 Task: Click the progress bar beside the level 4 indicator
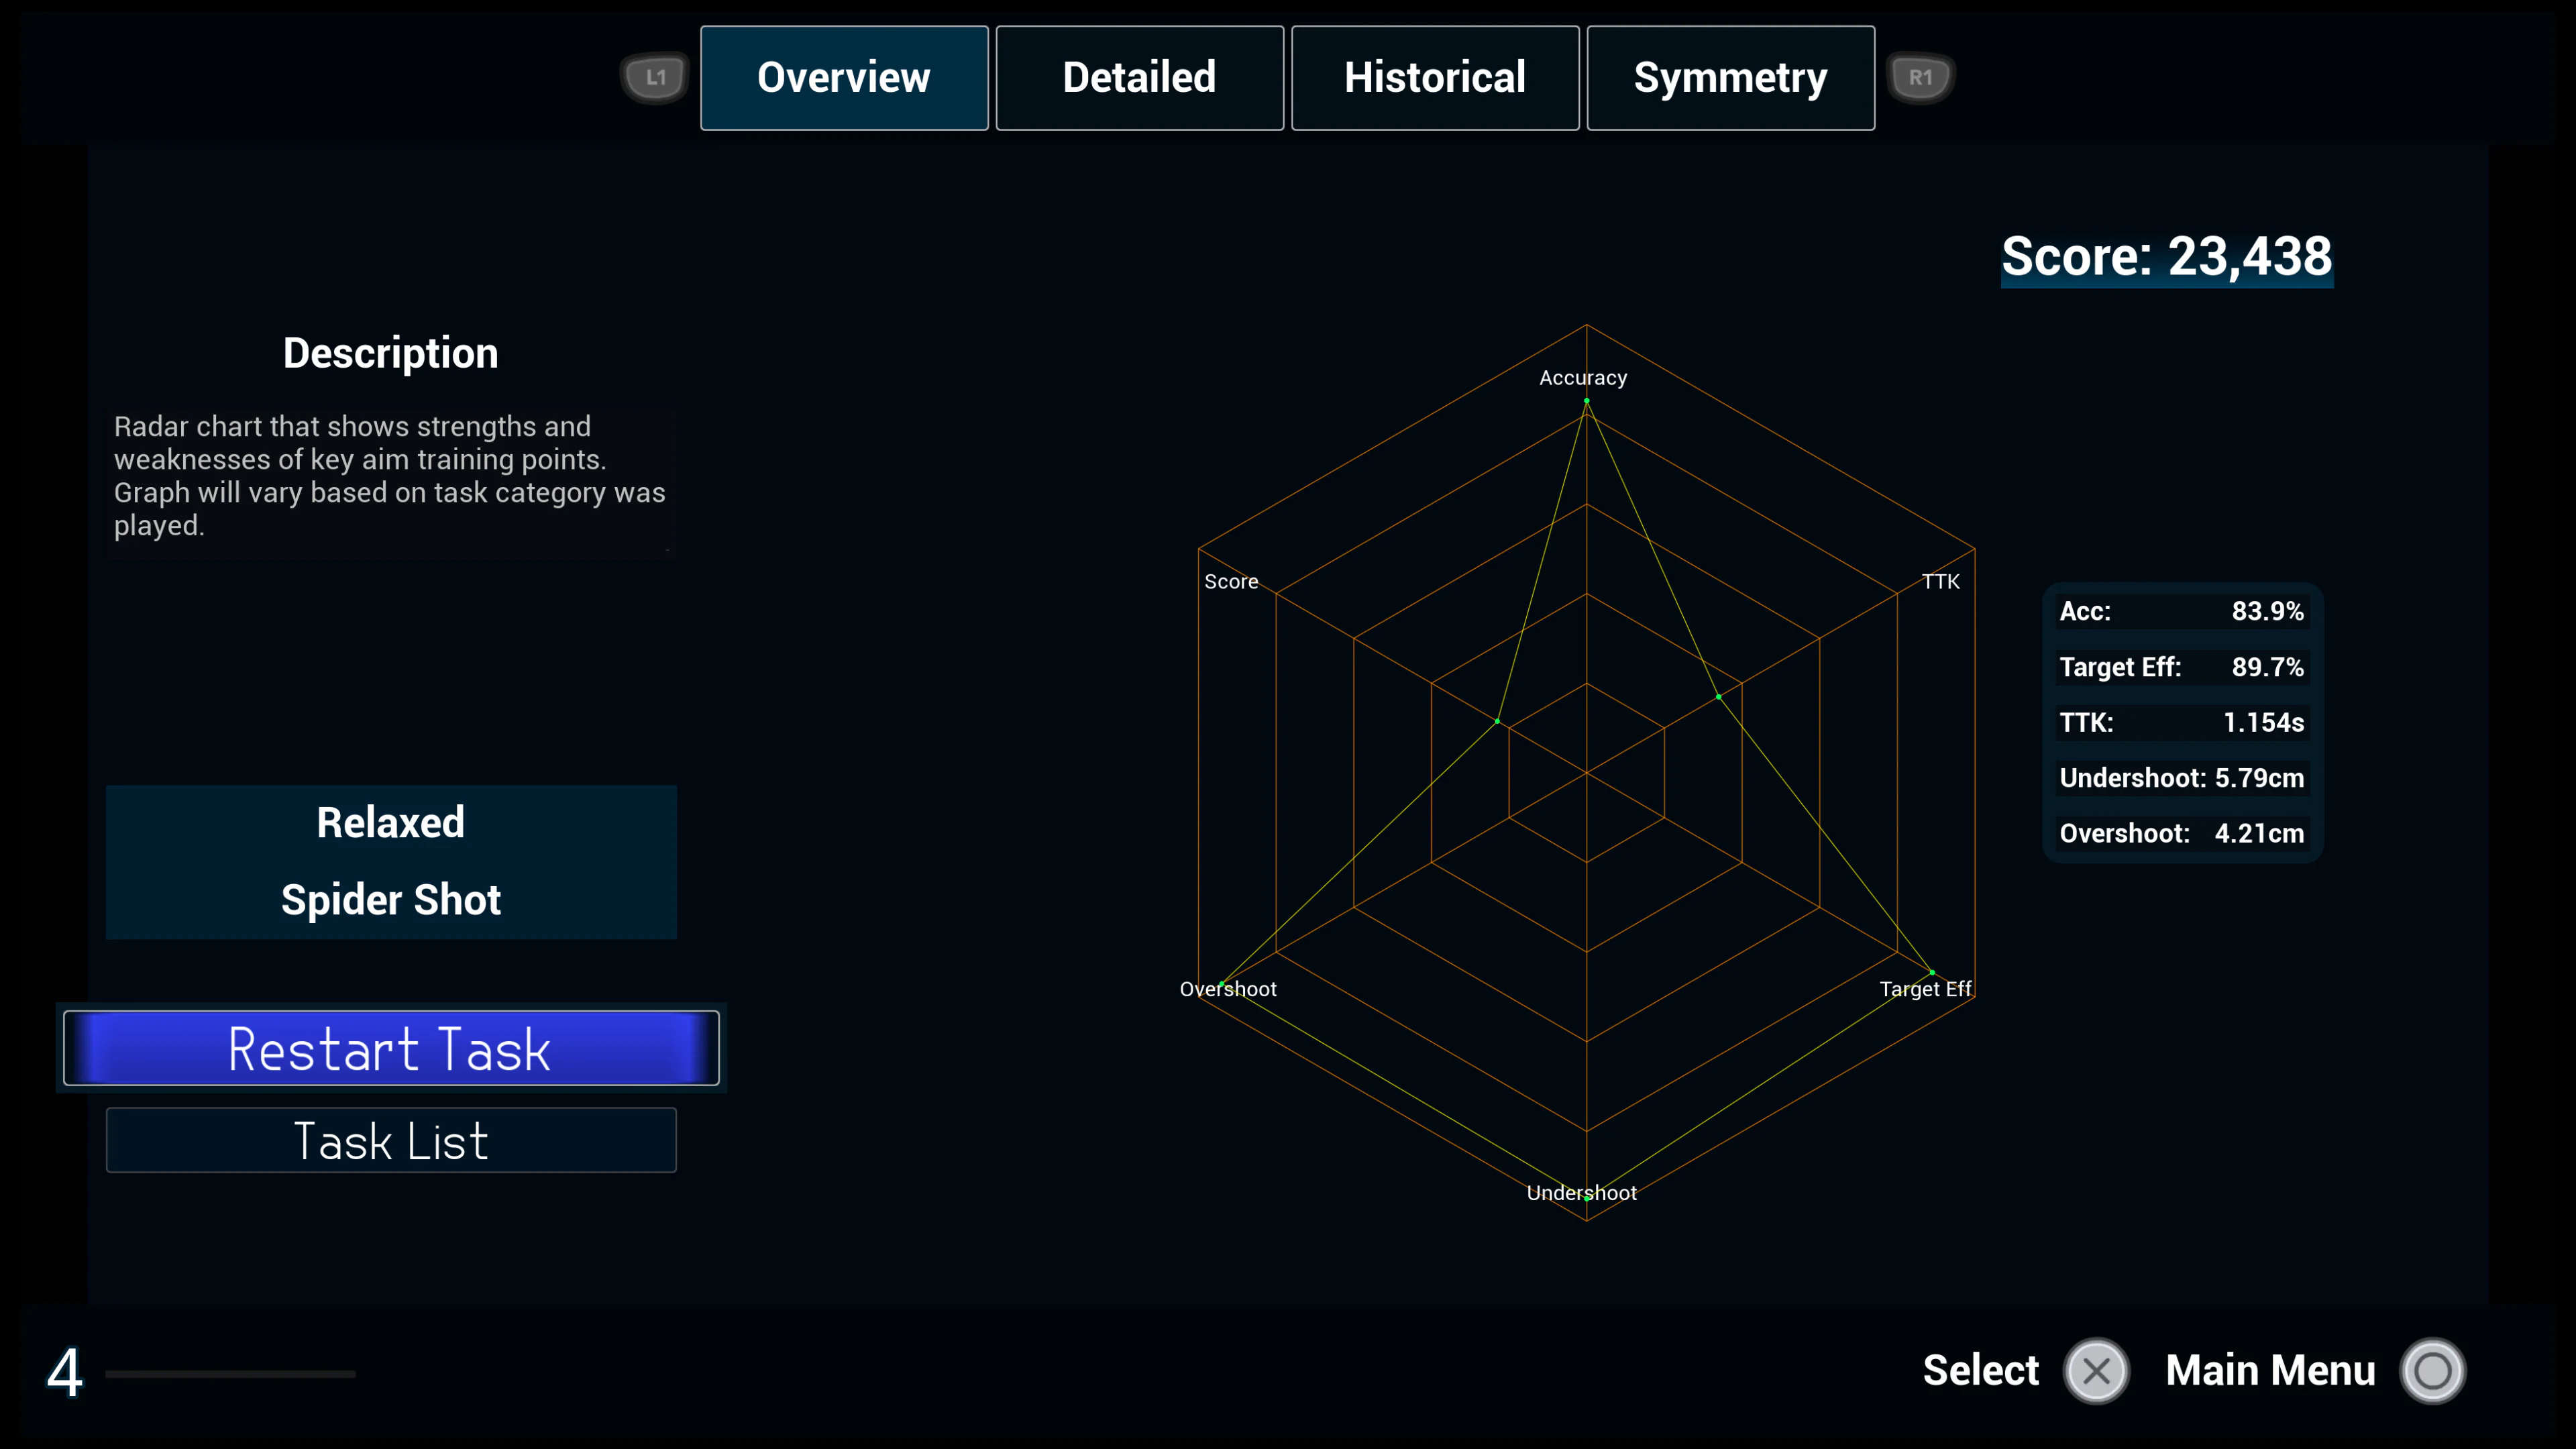[230, 1375]
